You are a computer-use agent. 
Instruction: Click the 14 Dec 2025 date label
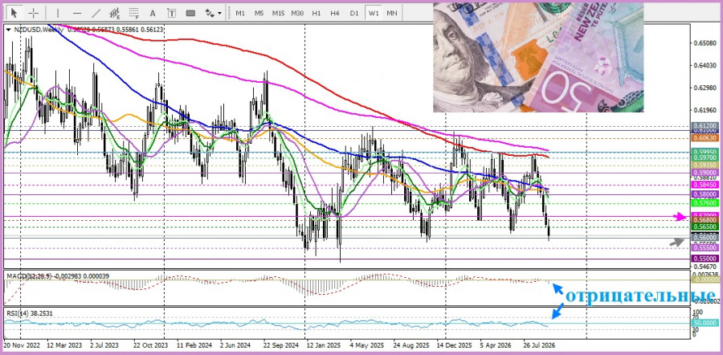point(454,345)
